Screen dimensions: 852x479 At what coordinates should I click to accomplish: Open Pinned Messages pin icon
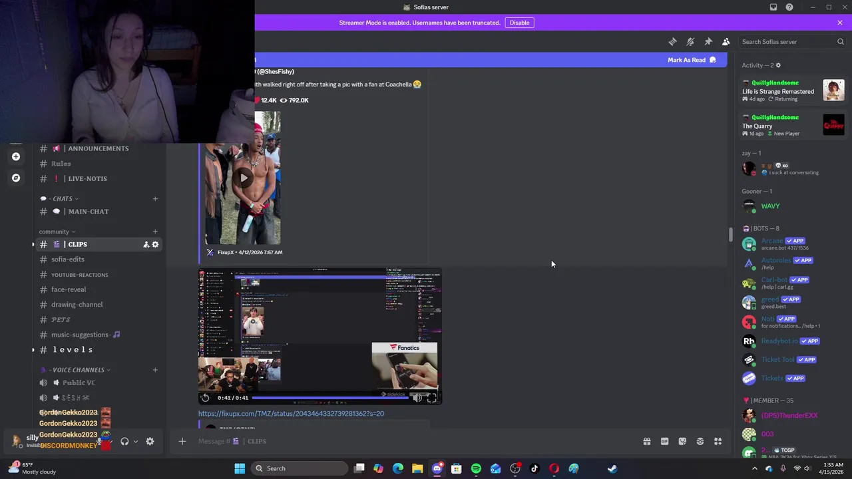[708, 41]
